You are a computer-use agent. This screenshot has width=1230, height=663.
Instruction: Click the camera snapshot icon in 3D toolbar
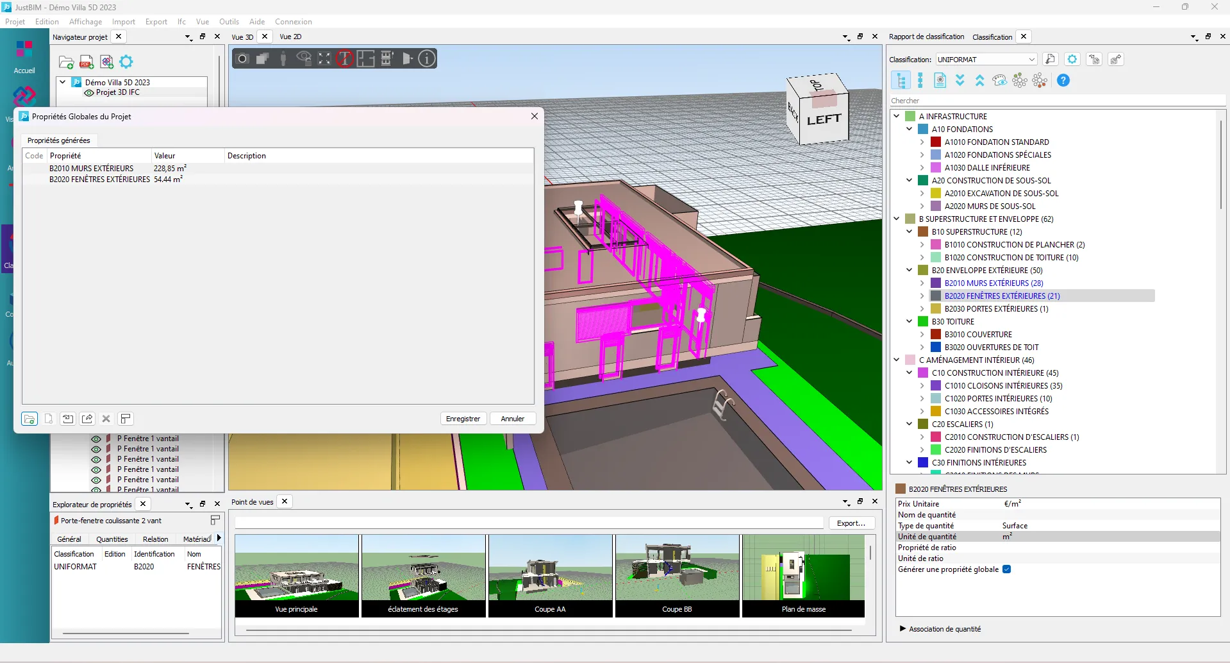(x=242, y=59)
